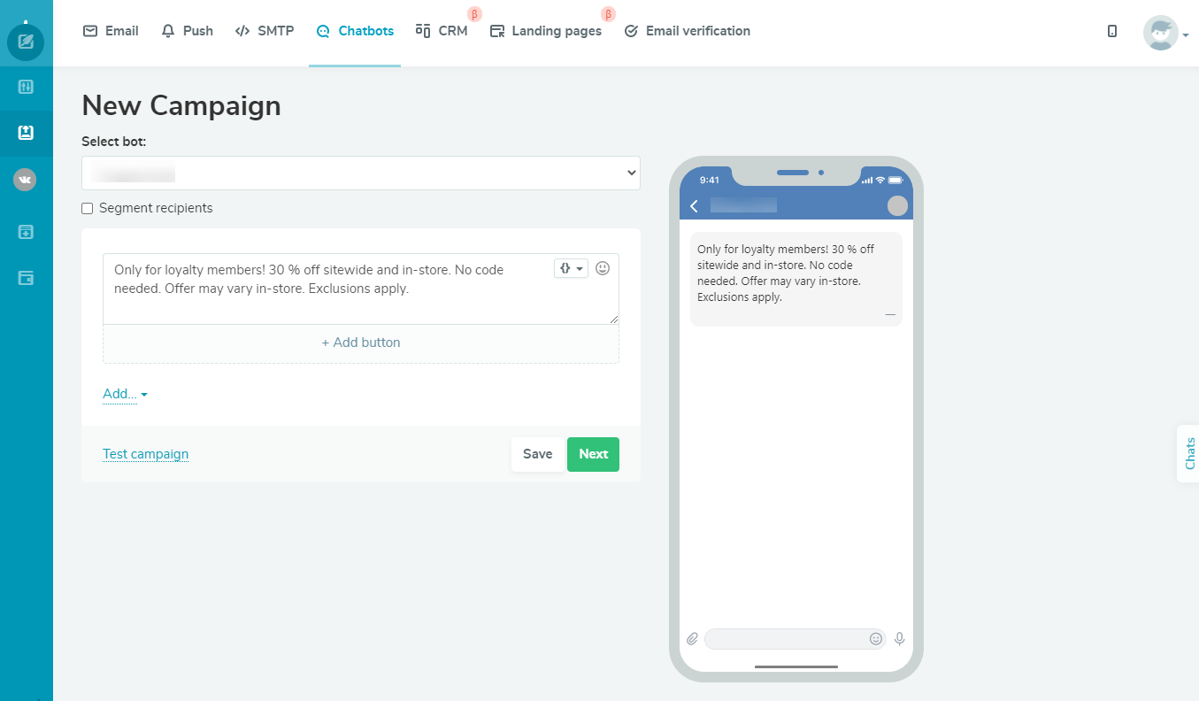Open the Landing pages tab

point(546,30)
